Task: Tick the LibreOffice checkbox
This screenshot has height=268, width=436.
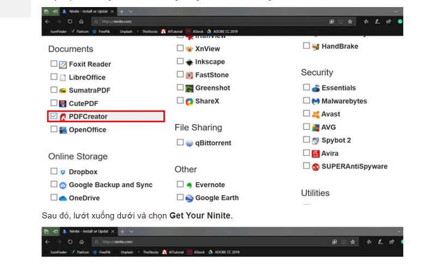Action: click(x=53, y=77)
